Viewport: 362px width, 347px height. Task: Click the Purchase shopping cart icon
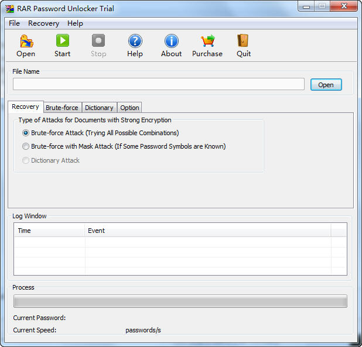(x=207, y=40)
